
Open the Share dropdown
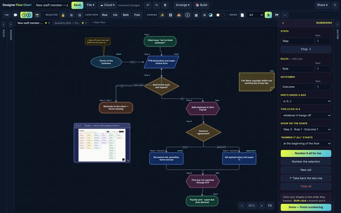click(322, 5)
